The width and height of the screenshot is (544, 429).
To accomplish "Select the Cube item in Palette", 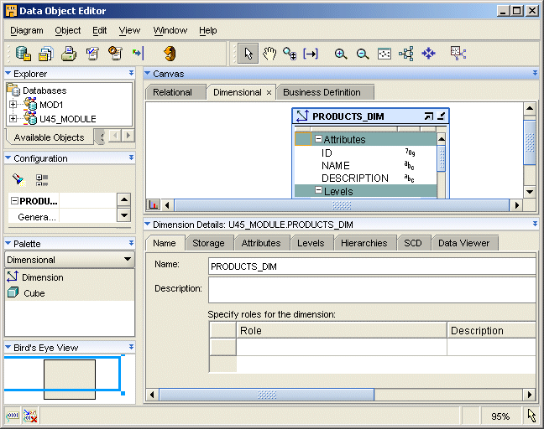I will pyautogui.click(x=34, y=293).
